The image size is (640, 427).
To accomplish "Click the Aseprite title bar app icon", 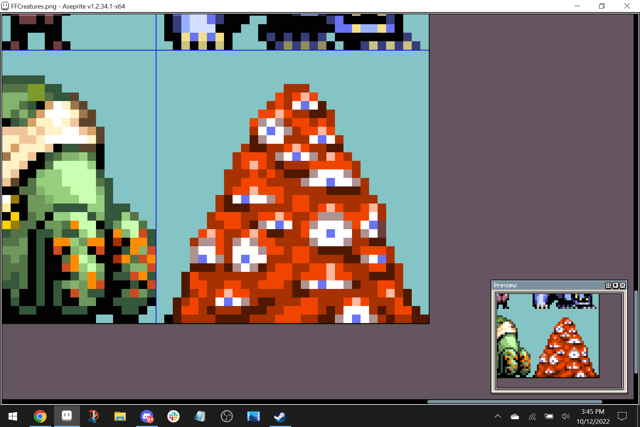I will (5, 6).
